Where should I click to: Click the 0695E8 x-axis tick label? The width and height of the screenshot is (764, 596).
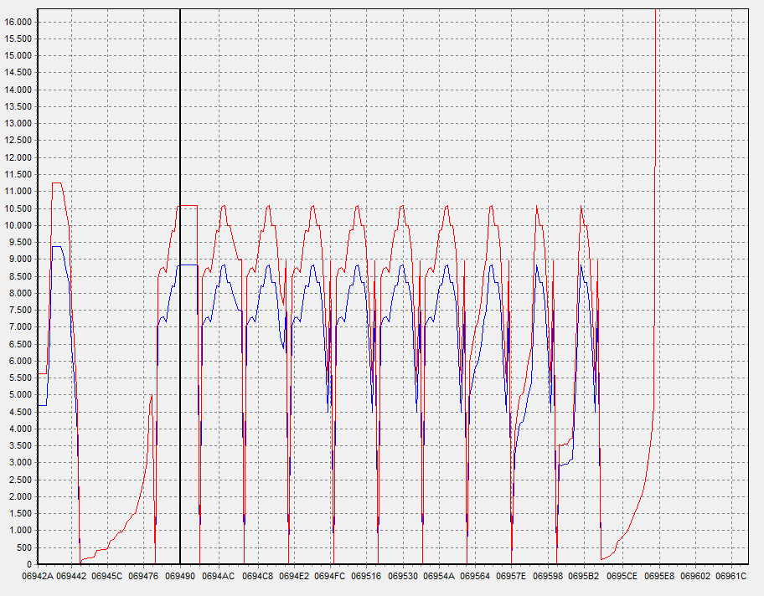click(659, 577)
